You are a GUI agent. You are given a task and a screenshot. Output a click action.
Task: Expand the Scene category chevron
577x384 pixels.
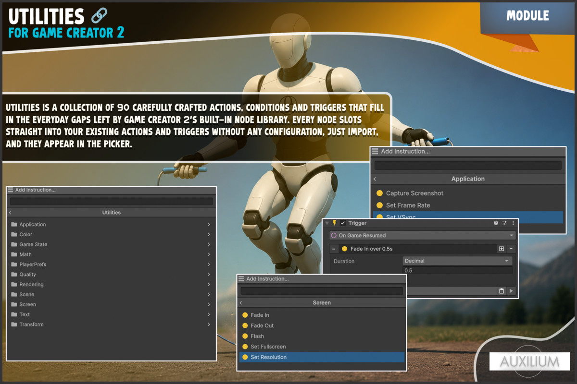(209, 294)
